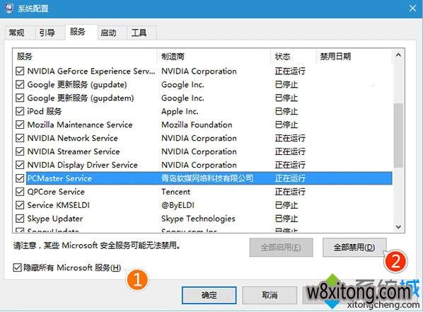Uncheck Google 更新服务 (gupdatem) checkbox
The image size is (423, 312).
pos(20,98)
